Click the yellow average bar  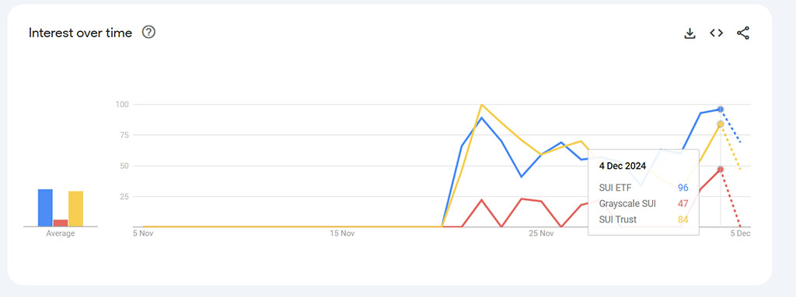[75, 209]
